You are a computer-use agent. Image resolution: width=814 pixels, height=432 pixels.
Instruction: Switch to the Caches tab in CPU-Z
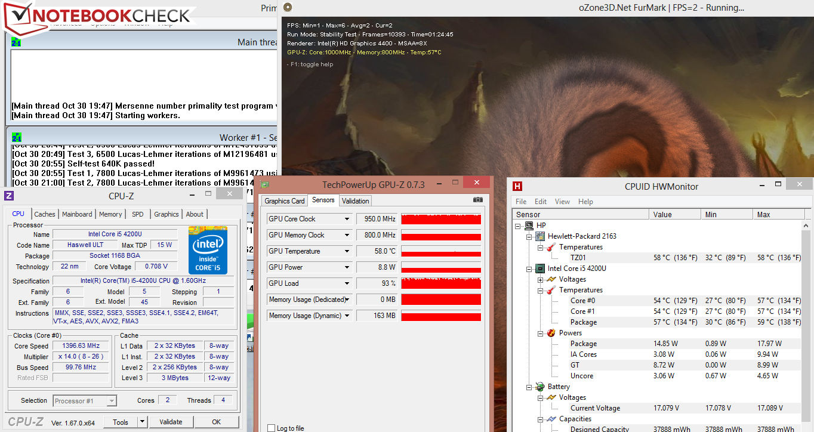click(x=45, y=214)
